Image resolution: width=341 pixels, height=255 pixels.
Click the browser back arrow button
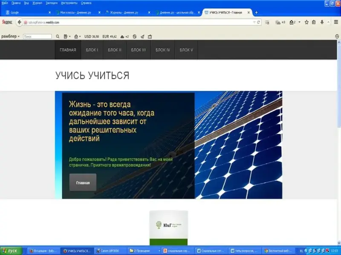[x=20, y=22]
